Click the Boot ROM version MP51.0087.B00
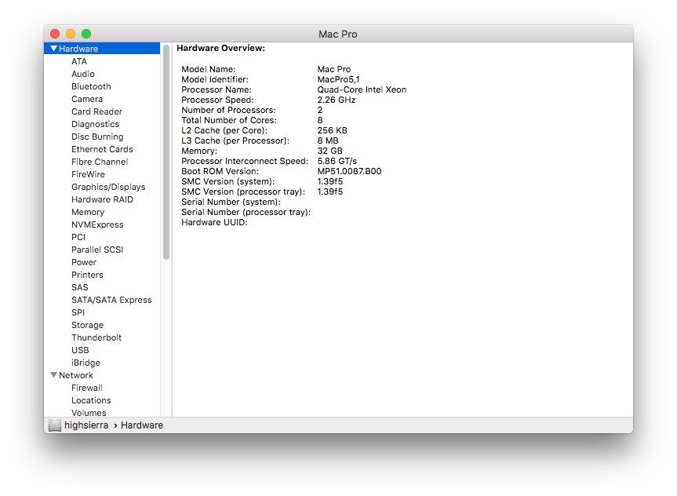The image size is (677, 496). click(349, 171)
